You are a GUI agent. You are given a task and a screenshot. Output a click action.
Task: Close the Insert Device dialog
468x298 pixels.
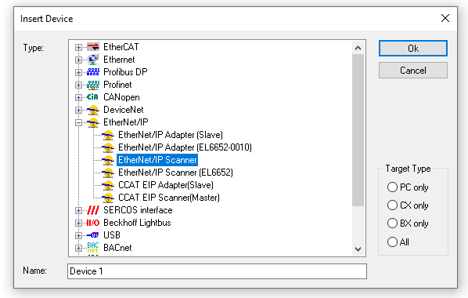(x=445, y=18)
